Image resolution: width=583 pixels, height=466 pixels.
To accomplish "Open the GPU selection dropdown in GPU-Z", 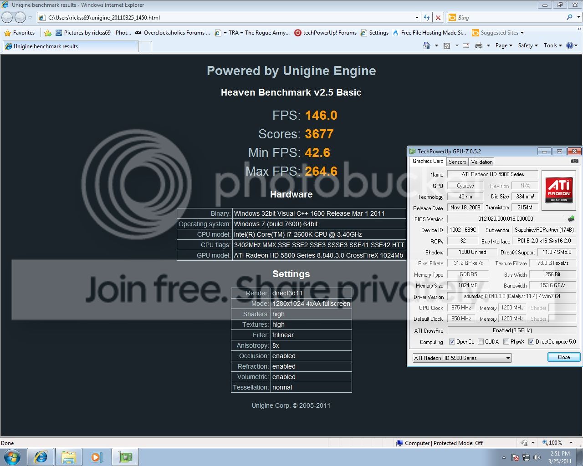I will tap(462, 358).
